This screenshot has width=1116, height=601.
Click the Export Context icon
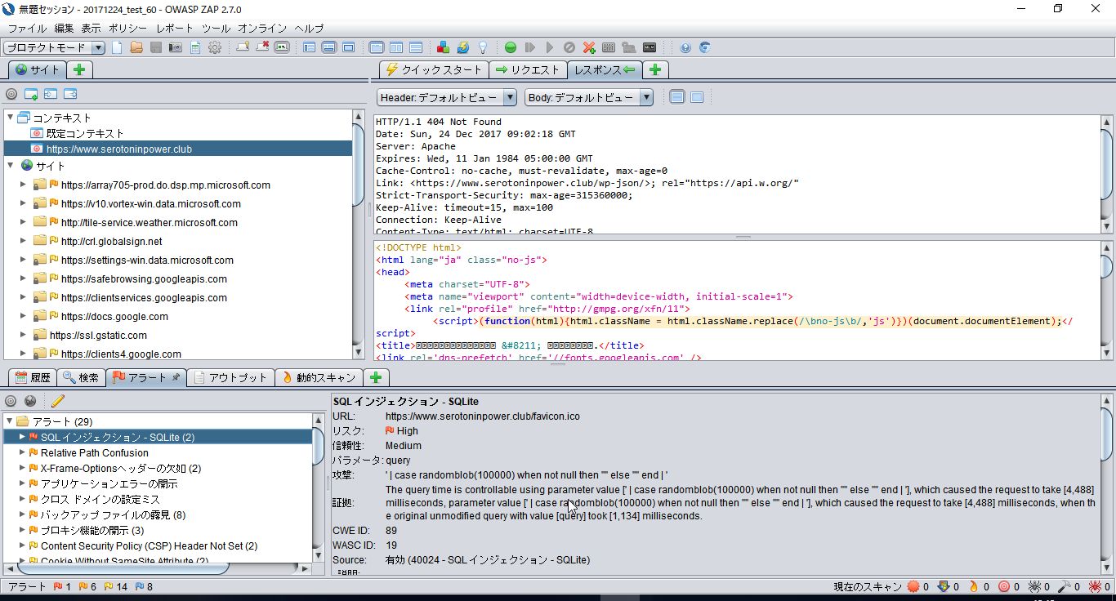click(70, 94)
